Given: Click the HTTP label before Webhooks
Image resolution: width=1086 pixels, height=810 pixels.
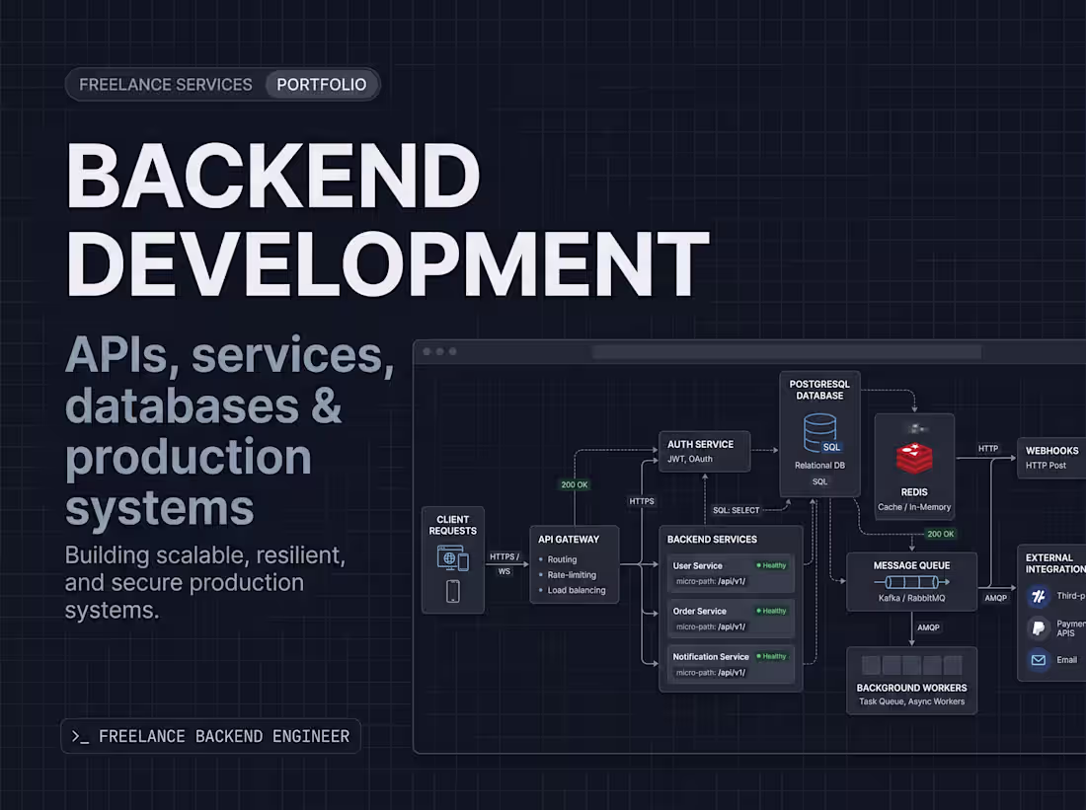Looking at the screenshot, I should (x=988, y=449).
